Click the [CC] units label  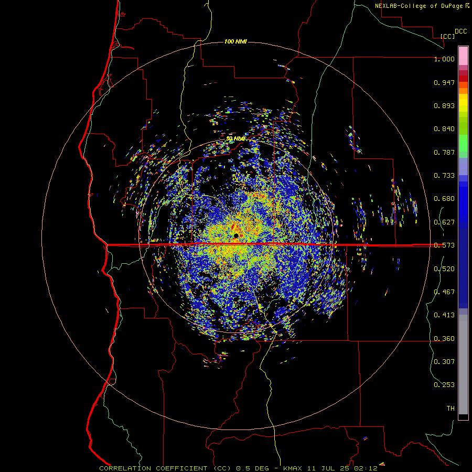click(447, 36)
